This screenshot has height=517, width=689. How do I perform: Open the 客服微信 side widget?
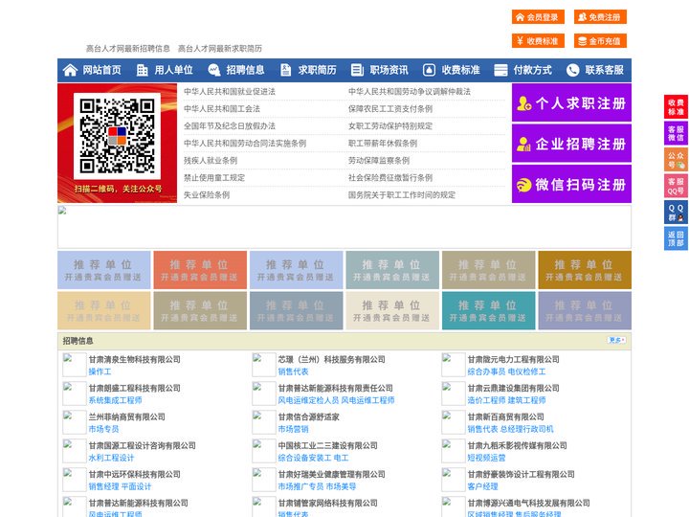pyautogui.click(x=676, y=133)
